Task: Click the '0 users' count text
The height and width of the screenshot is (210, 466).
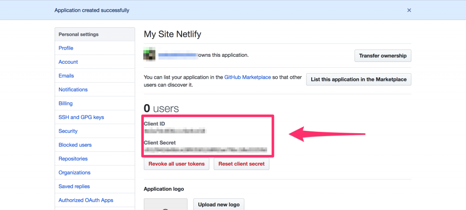Action: pyautogui.click(x=161, y=109)
